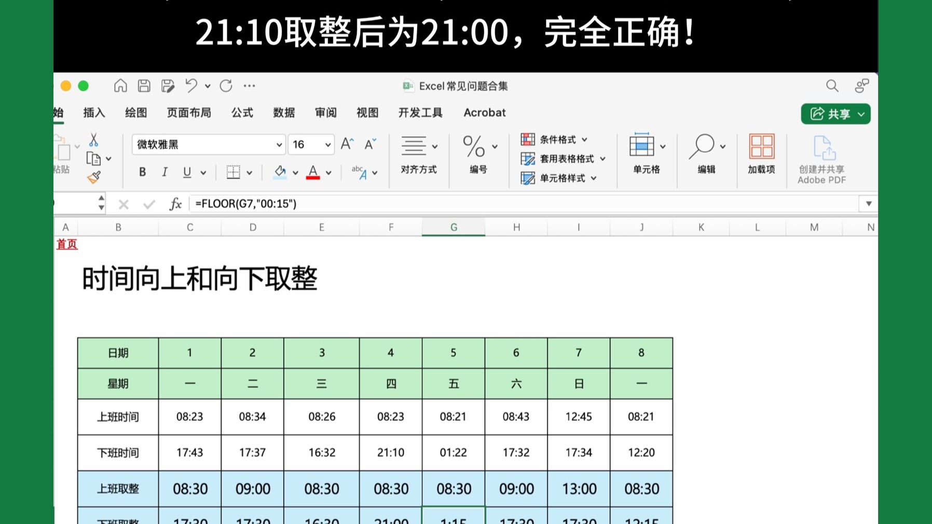Click the Undo arrow icon

tap(191, 86)
